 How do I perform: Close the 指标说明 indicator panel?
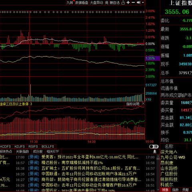[x=143, y=104]
